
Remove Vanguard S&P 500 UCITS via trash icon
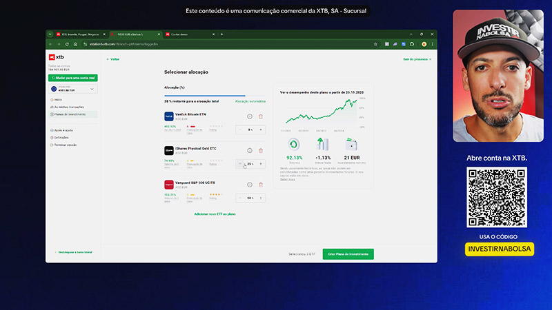point(261,185)
